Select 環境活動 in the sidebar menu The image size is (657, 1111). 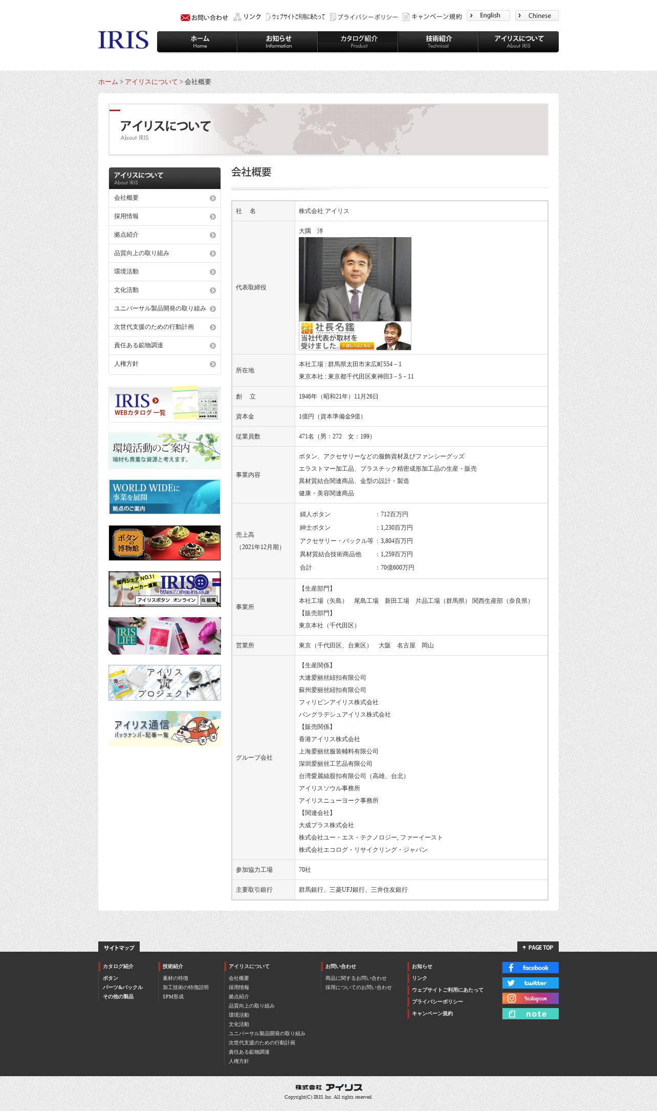click(165, 272)
